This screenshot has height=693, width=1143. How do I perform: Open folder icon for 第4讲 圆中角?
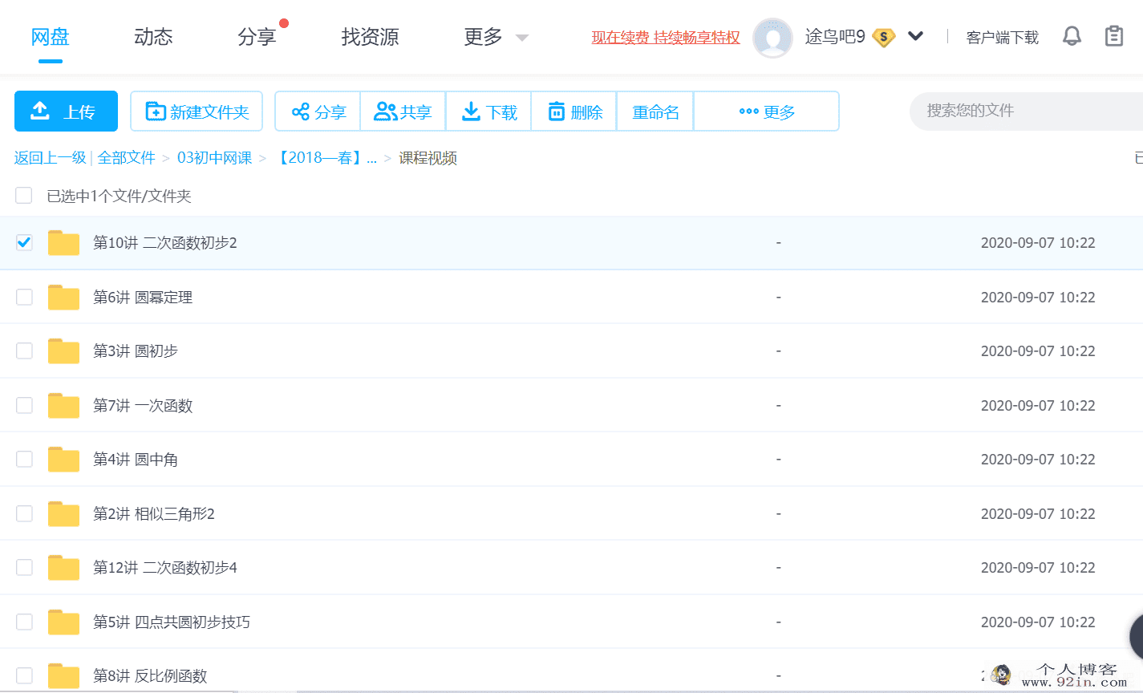click(x=63, y=459)
